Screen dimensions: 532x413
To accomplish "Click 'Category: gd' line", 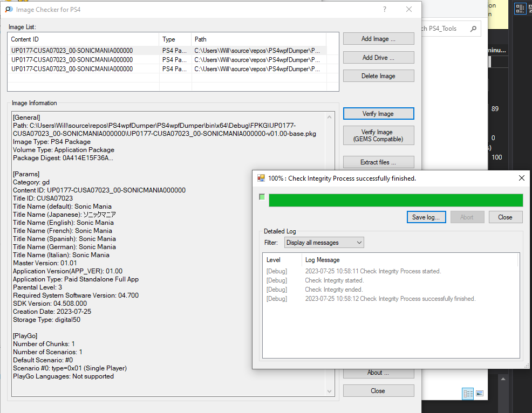I will (x=31, y=182).
